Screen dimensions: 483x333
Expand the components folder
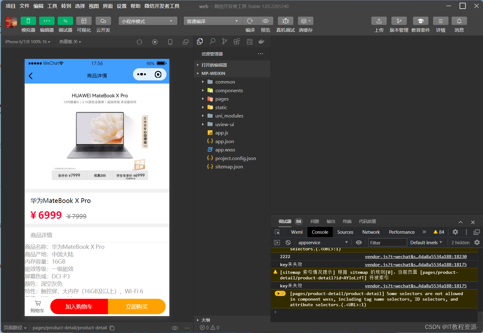(233, 91)
